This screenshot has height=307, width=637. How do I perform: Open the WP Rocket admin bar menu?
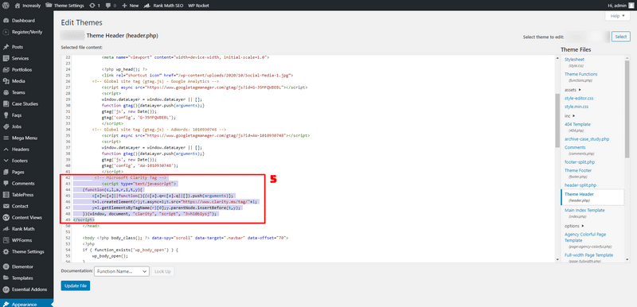click(198, 6)
